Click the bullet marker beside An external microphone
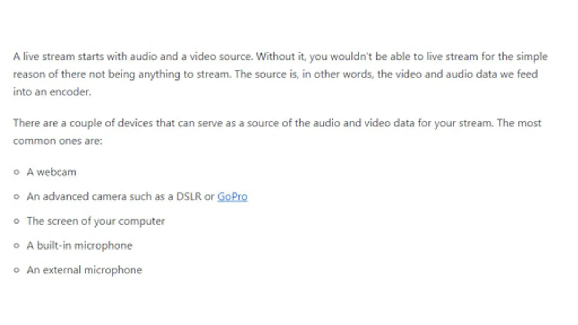The height and width of the screenshot is (325, 578). [x=17, y=270]
